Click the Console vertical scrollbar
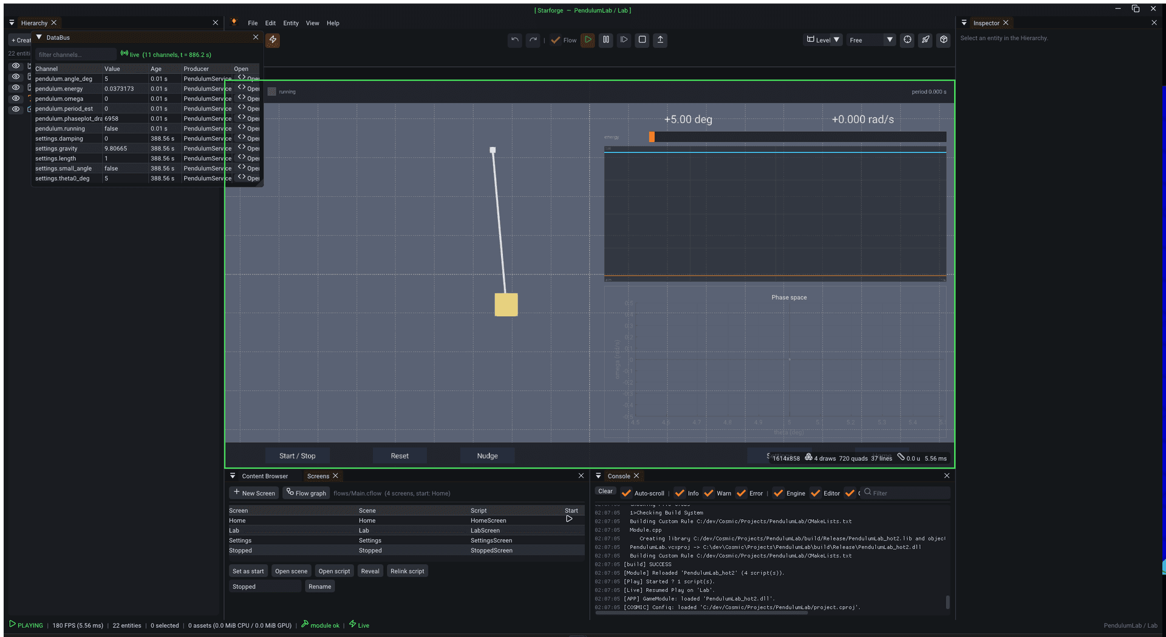This screenshot has width=1166, height=637. coord(947,602)
